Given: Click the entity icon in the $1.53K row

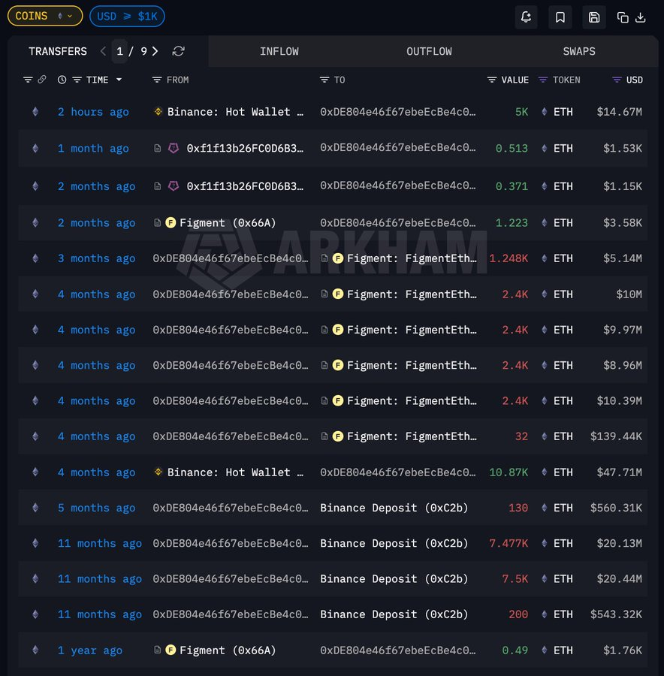Looking at the screenshot, I should click(x=174, y=148).
